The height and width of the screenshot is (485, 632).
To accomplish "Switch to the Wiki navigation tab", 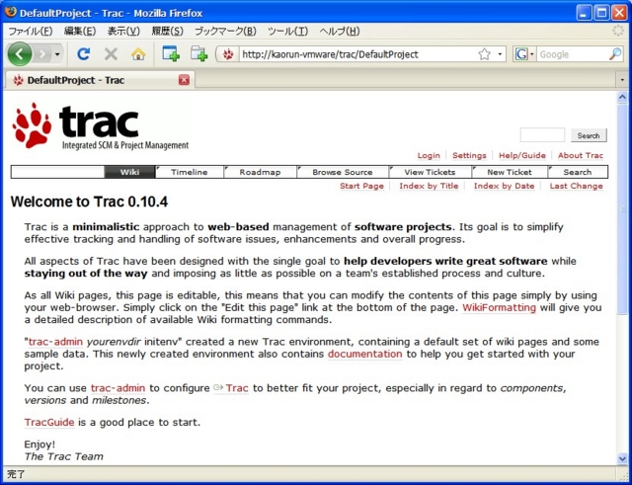I will point(129,172).
